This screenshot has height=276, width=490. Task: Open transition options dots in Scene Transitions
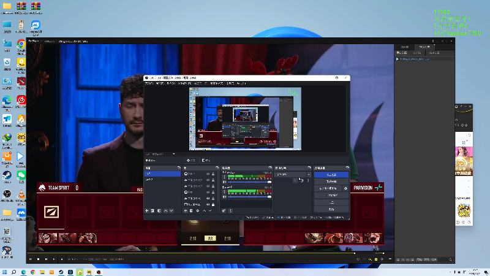[308, 180]
